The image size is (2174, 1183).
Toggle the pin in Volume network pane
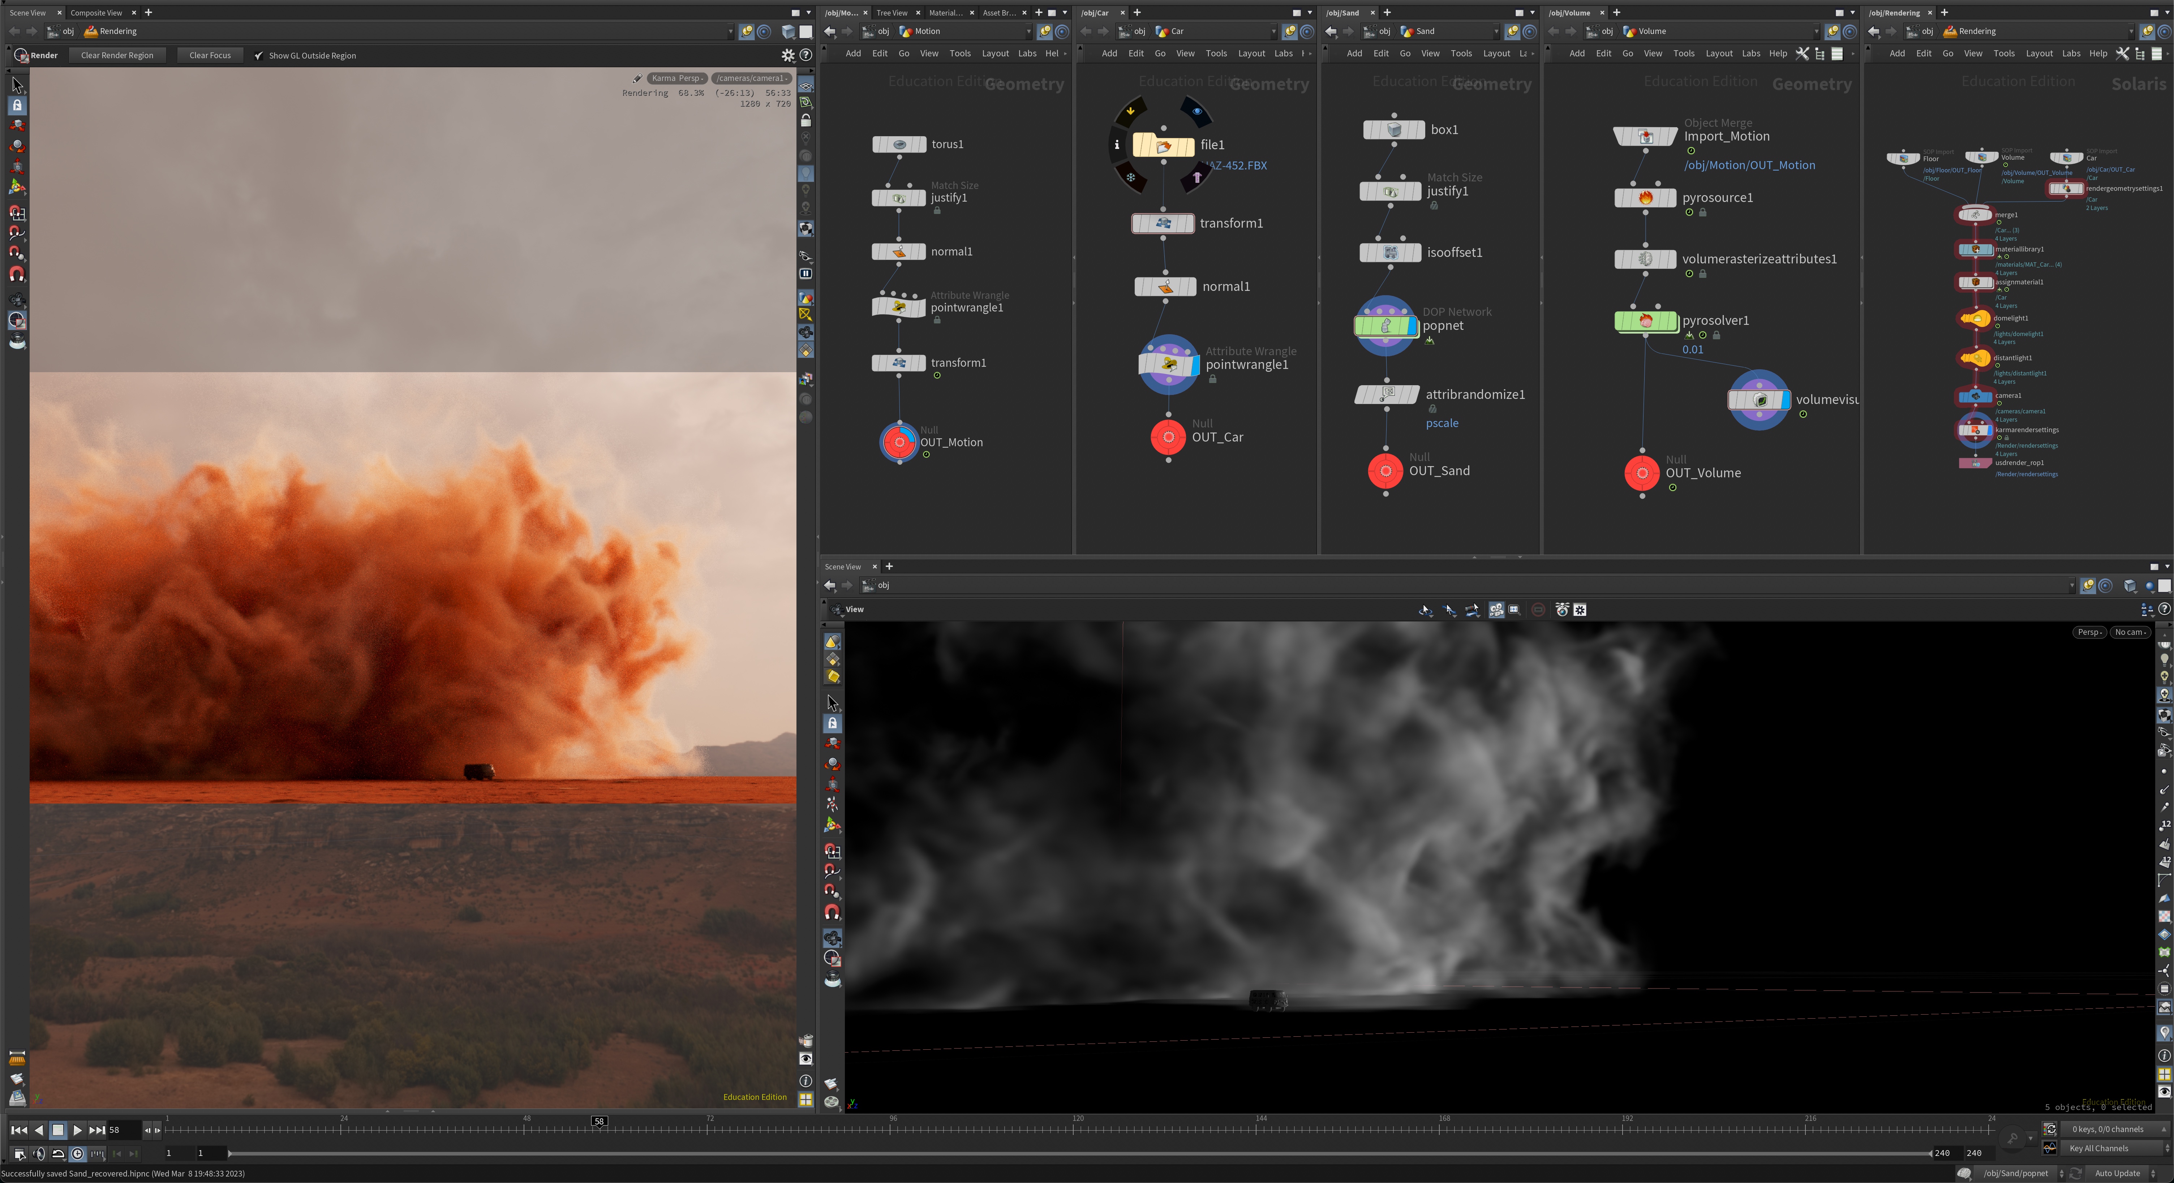click(1832, 31)
